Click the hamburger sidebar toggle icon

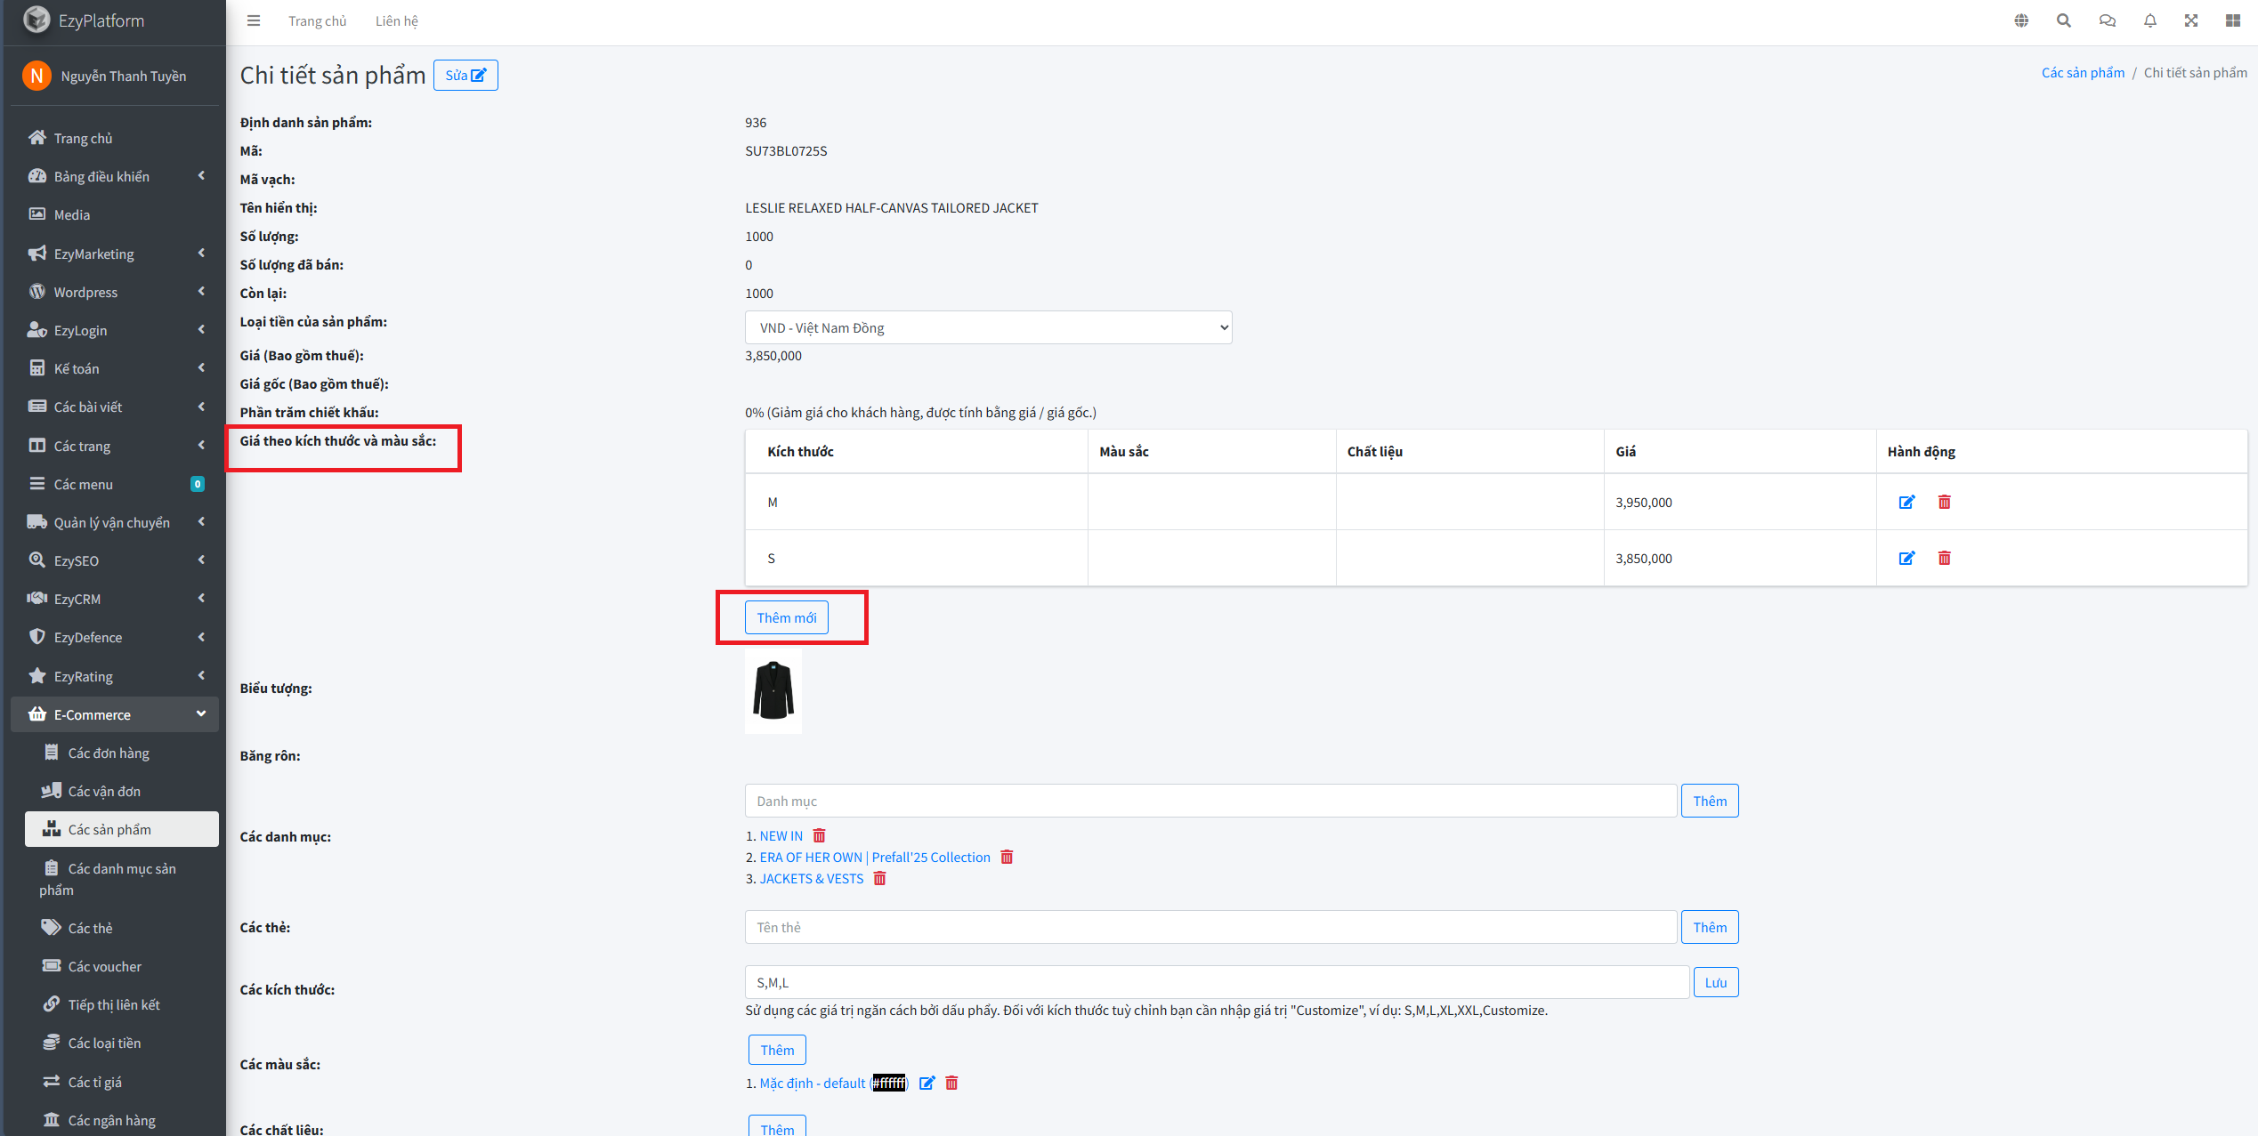[x=254, y=20]
